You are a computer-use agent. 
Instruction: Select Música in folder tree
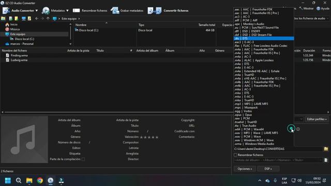pyautogui.click(x=15, y=29)
